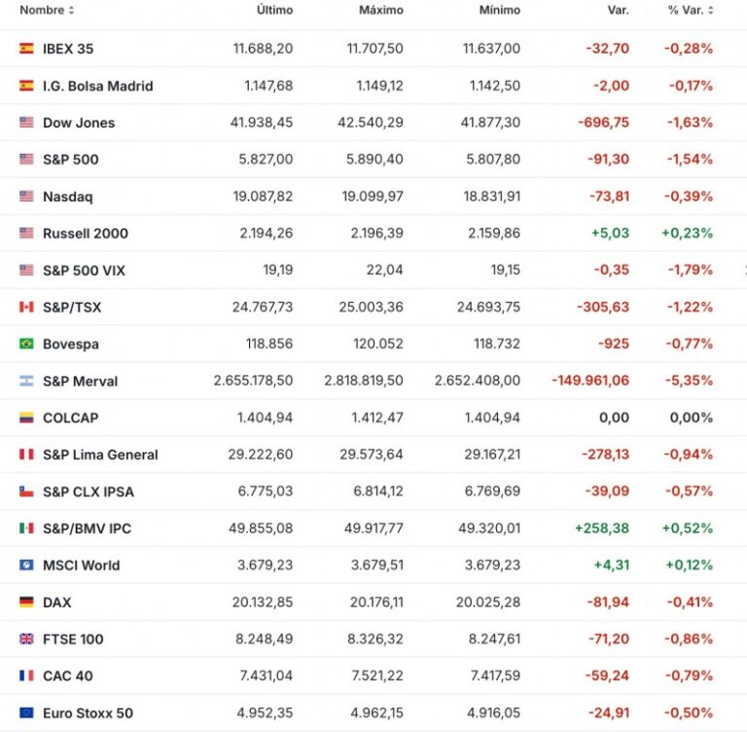Viewport: 747px width, 732px height.
Task: Click the Mexico flag icon beside S&P/BMV IPC
Action: [x=26, y=528]
